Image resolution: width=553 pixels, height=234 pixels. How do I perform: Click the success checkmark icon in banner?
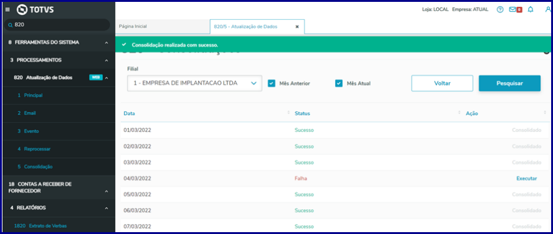[123, 45]
